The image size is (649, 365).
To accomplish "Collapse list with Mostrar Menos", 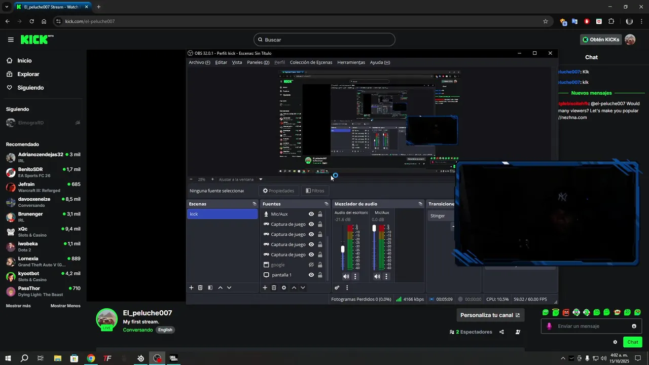I will [65, 306].
